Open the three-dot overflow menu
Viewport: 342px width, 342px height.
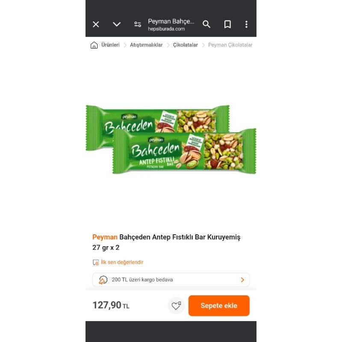coord(246,24)
